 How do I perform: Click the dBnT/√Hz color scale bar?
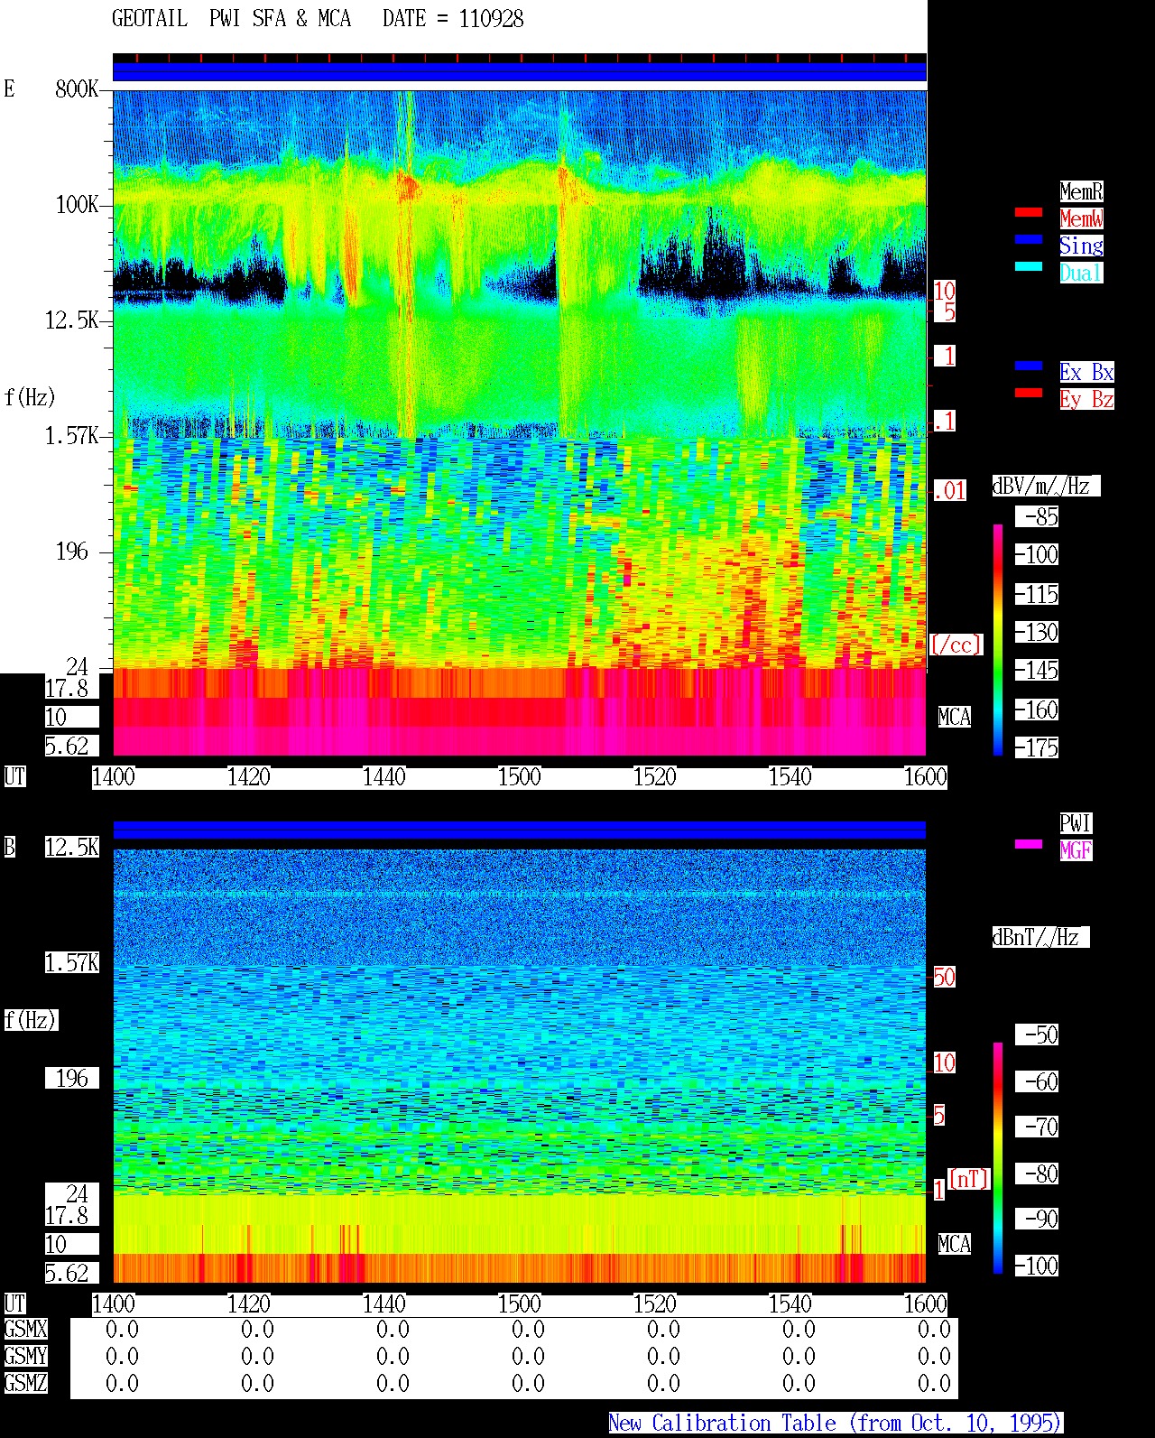998,1158
